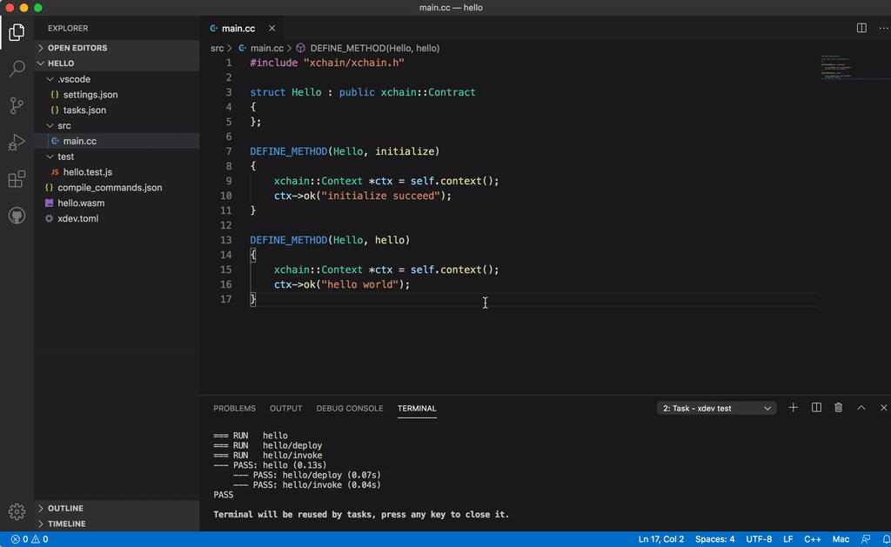Kill terminal with the trash icon
Image resolution: width=891 pixels, height=547 pixels.
(x=838, y=408)
